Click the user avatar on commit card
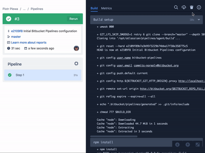 click(76, 48)
